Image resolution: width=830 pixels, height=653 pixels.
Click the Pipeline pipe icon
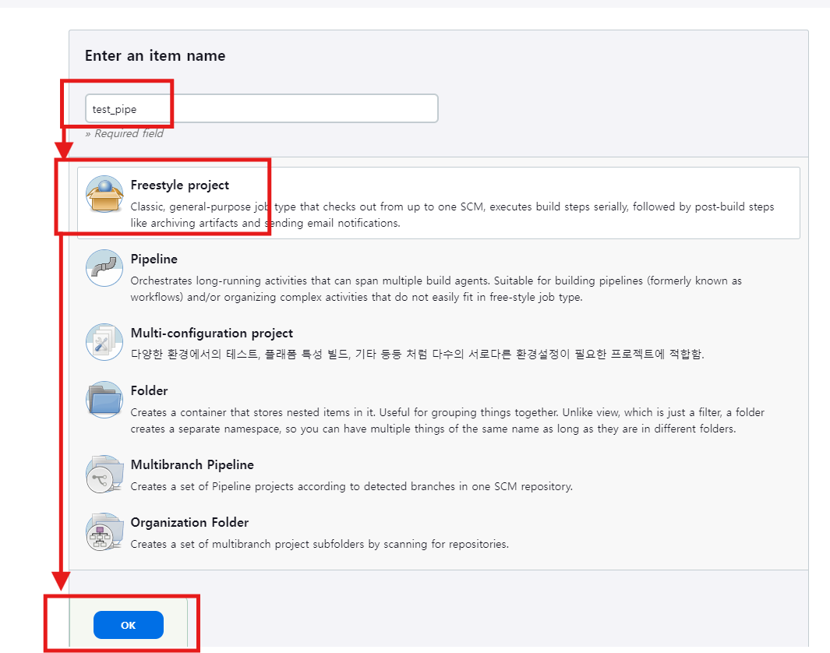tap(104, 268)
